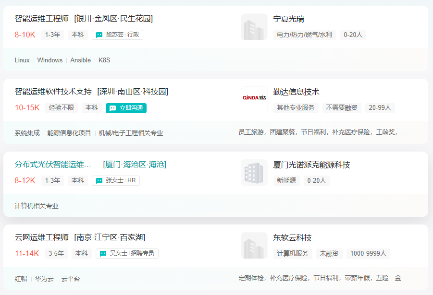Open the 智能运维软件技术支持 job listing
This screenshot has height=295, width=433.
coord(53,91)
